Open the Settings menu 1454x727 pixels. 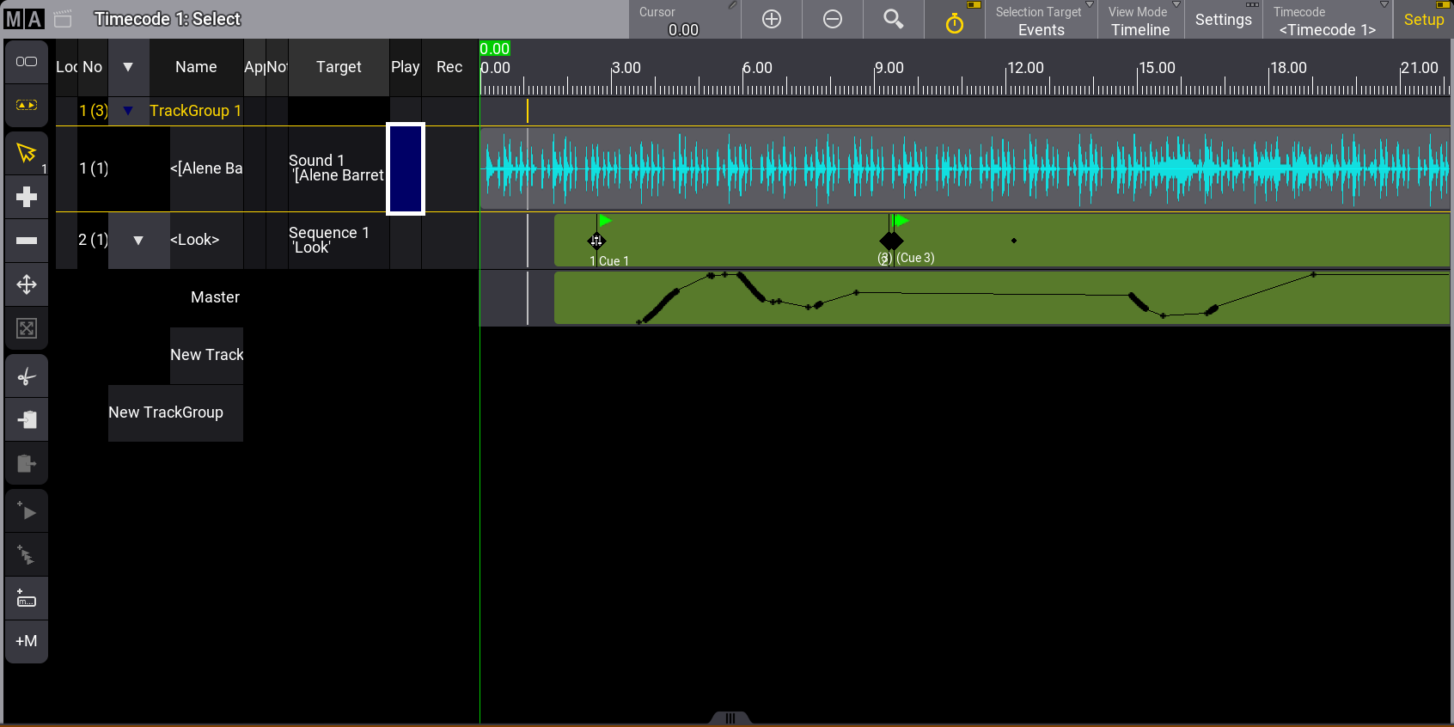pos(1223,19)
